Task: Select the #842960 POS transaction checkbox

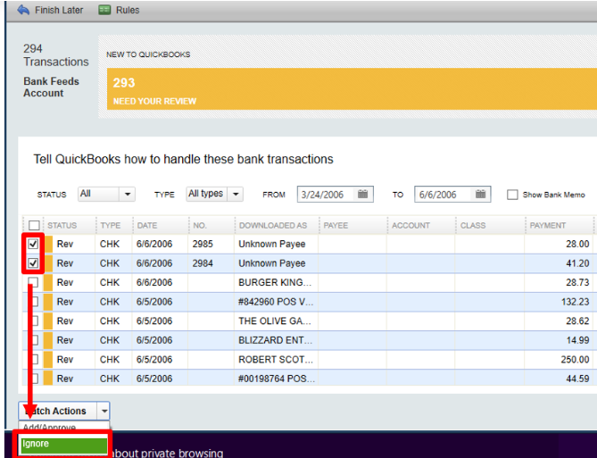Action: [x=34, y=302]
